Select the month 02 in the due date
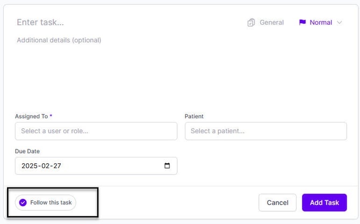Screen dimensions: 360x224 click(46, 165)
